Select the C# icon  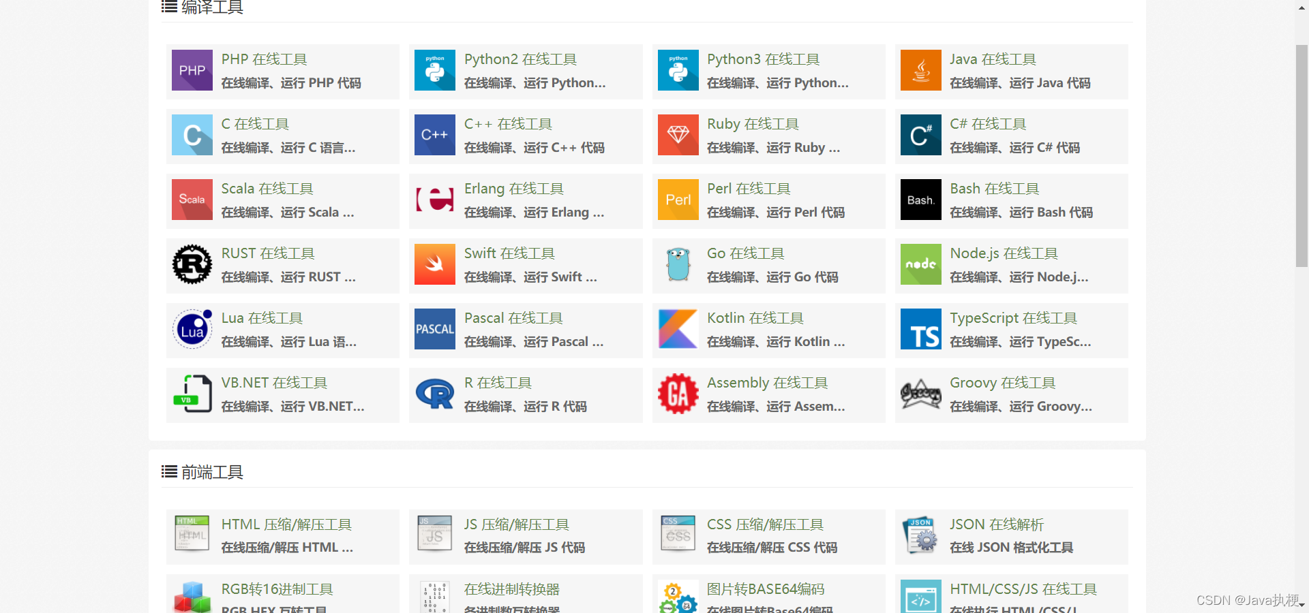tap(921, 135)
